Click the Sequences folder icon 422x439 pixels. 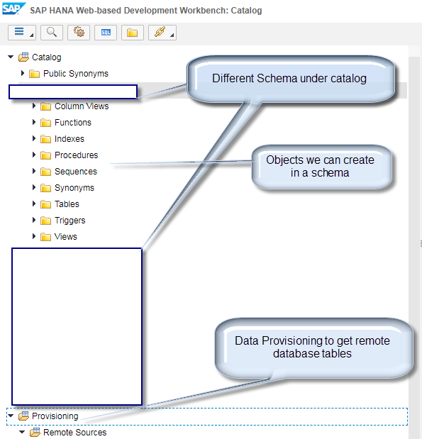coord(45,172)
